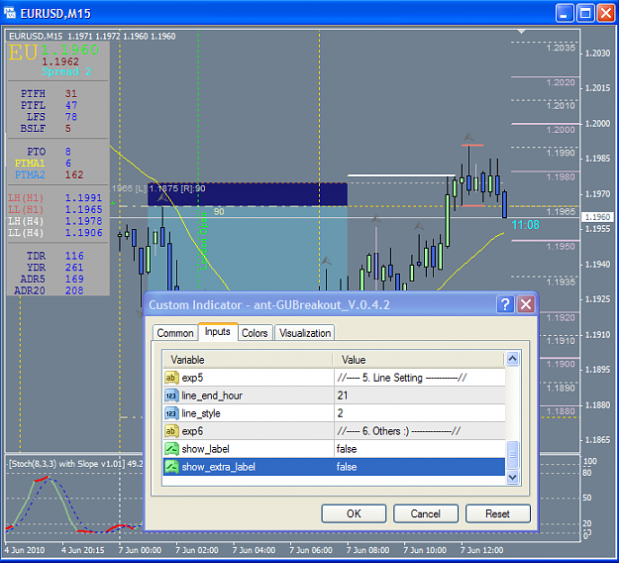Select the show_label variable name
Screen dimensions: 619x563
pos(205,449)
